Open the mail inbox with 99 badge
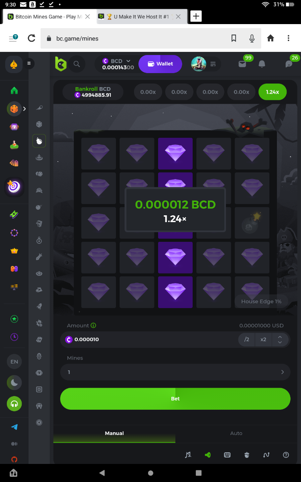The height and width of the screenshot is (482, 301). click(x=242, y=64)
